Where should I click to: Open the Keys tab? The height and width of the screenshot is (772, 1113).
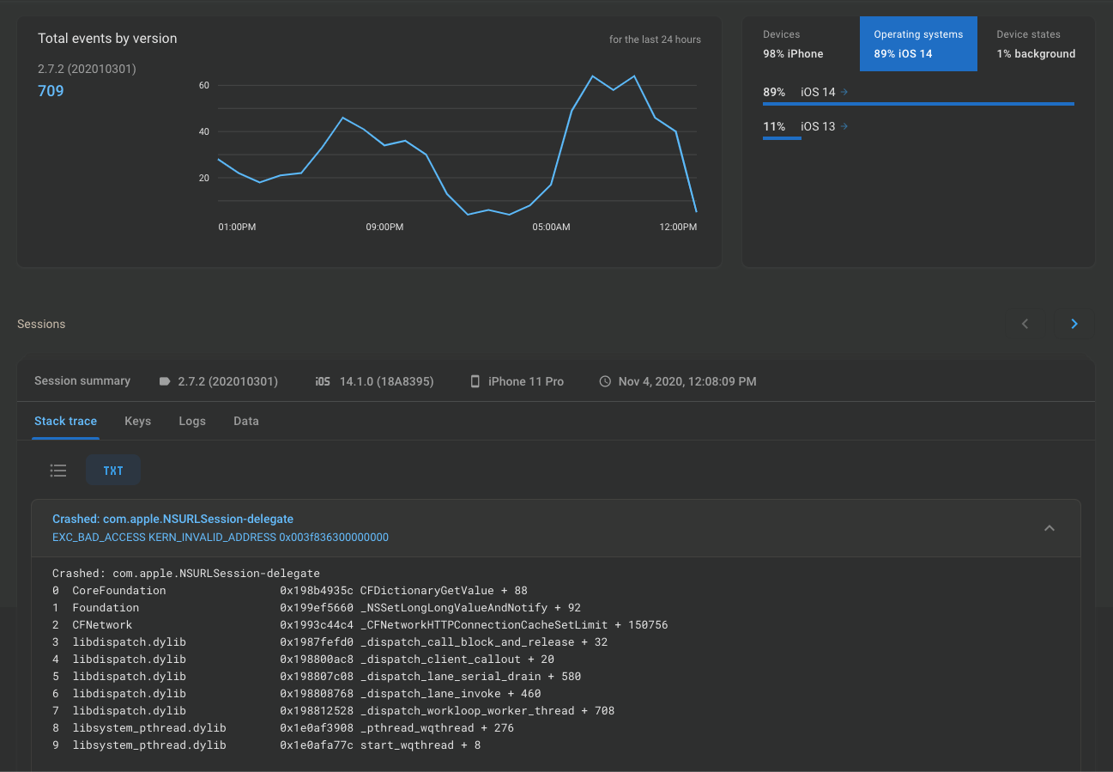pos(137,421)
